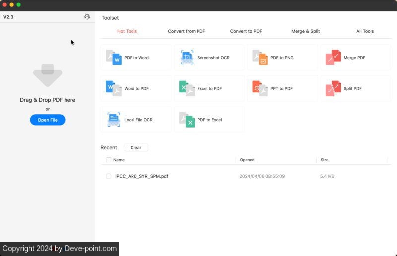The image size is (397, 256).
Task: Choose the Word to PDF converter
Action: coord(135,89)
